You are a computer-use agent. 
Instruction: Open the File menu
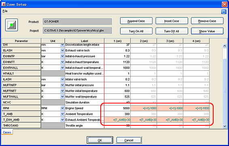point(5,11)
